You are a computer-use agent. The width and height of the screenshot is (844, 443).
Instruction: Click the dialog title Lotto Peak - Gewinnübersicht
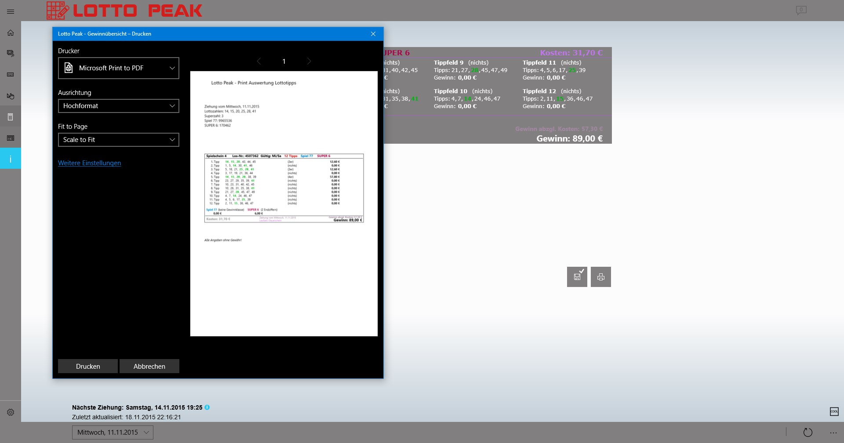(105, 34)
